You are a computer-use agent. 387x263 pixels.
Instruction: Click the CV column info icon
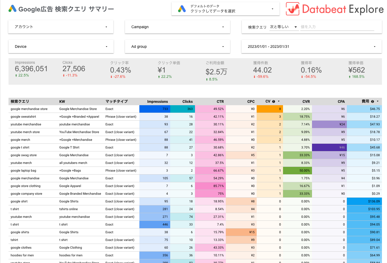tap(273, 101)
